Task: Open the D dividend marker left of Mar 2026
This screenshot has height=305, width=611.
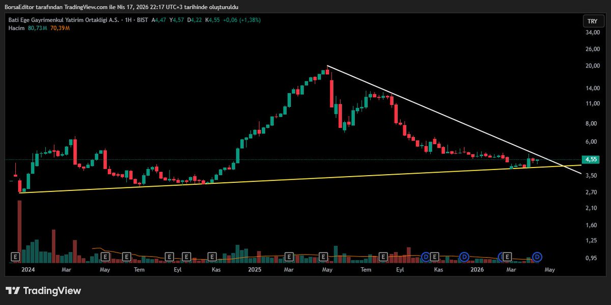Action: point(502,256)
